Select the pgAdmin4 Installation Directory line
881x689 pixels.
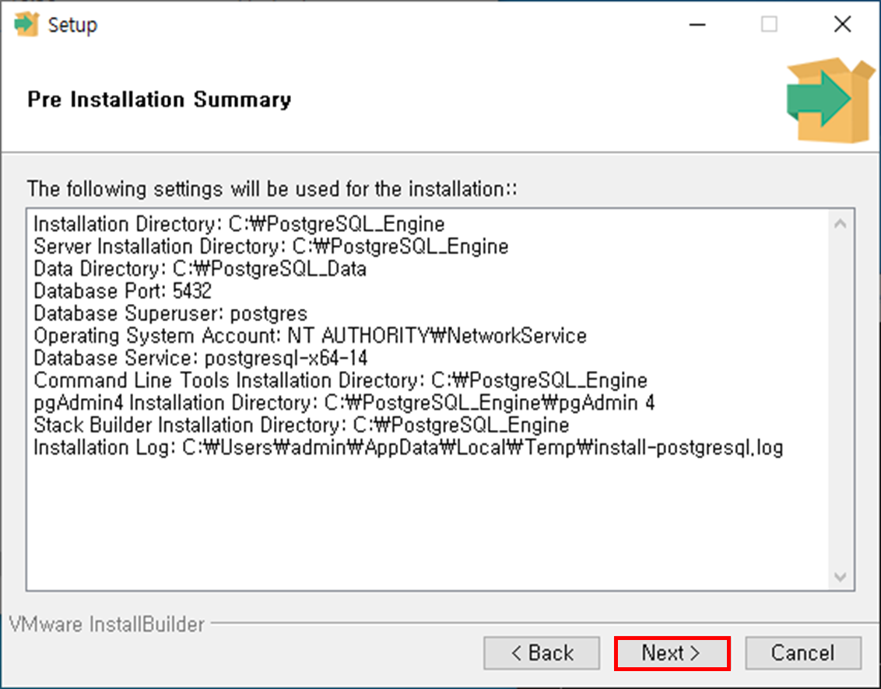click(x=346, y=403)
